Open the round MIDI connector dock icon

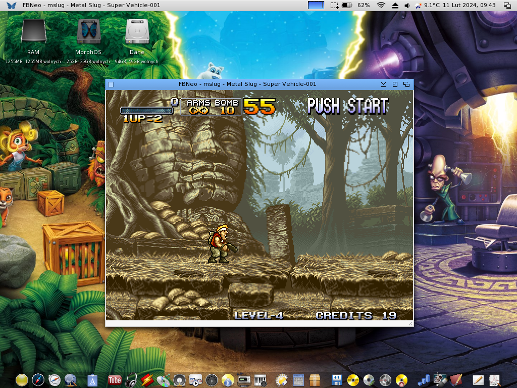[x=212, y=380]
